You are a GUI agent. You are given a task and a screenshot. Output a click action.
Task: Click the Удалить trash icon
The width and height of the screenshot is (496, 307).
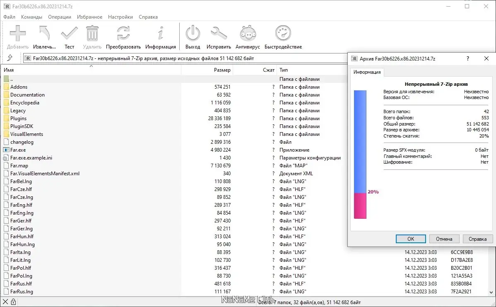tap(92, 34)
